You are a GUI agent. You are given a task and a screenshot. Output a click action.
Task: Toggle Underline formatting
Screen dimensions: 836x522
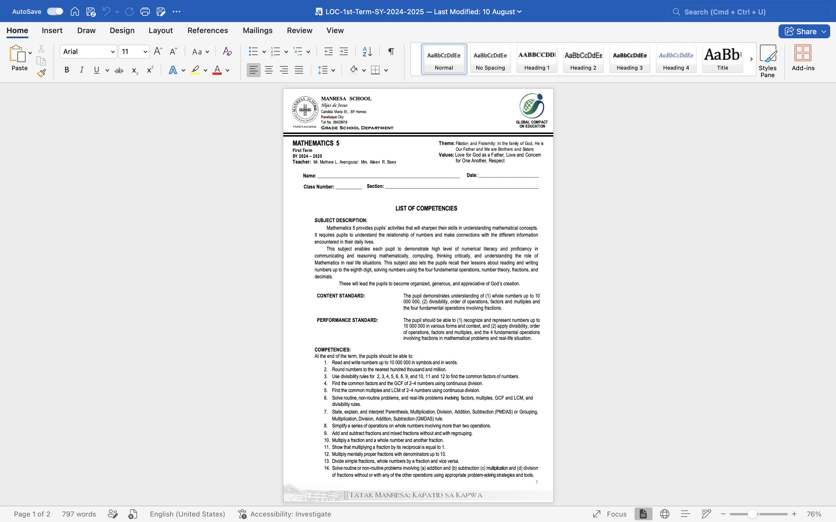tap(96, 70)
